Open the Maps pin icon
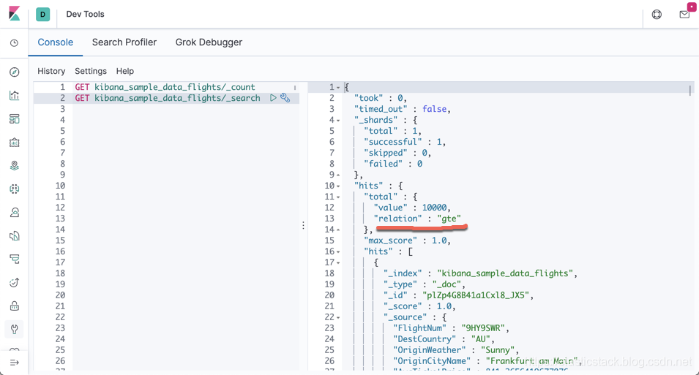 click(x=14, y=166)
